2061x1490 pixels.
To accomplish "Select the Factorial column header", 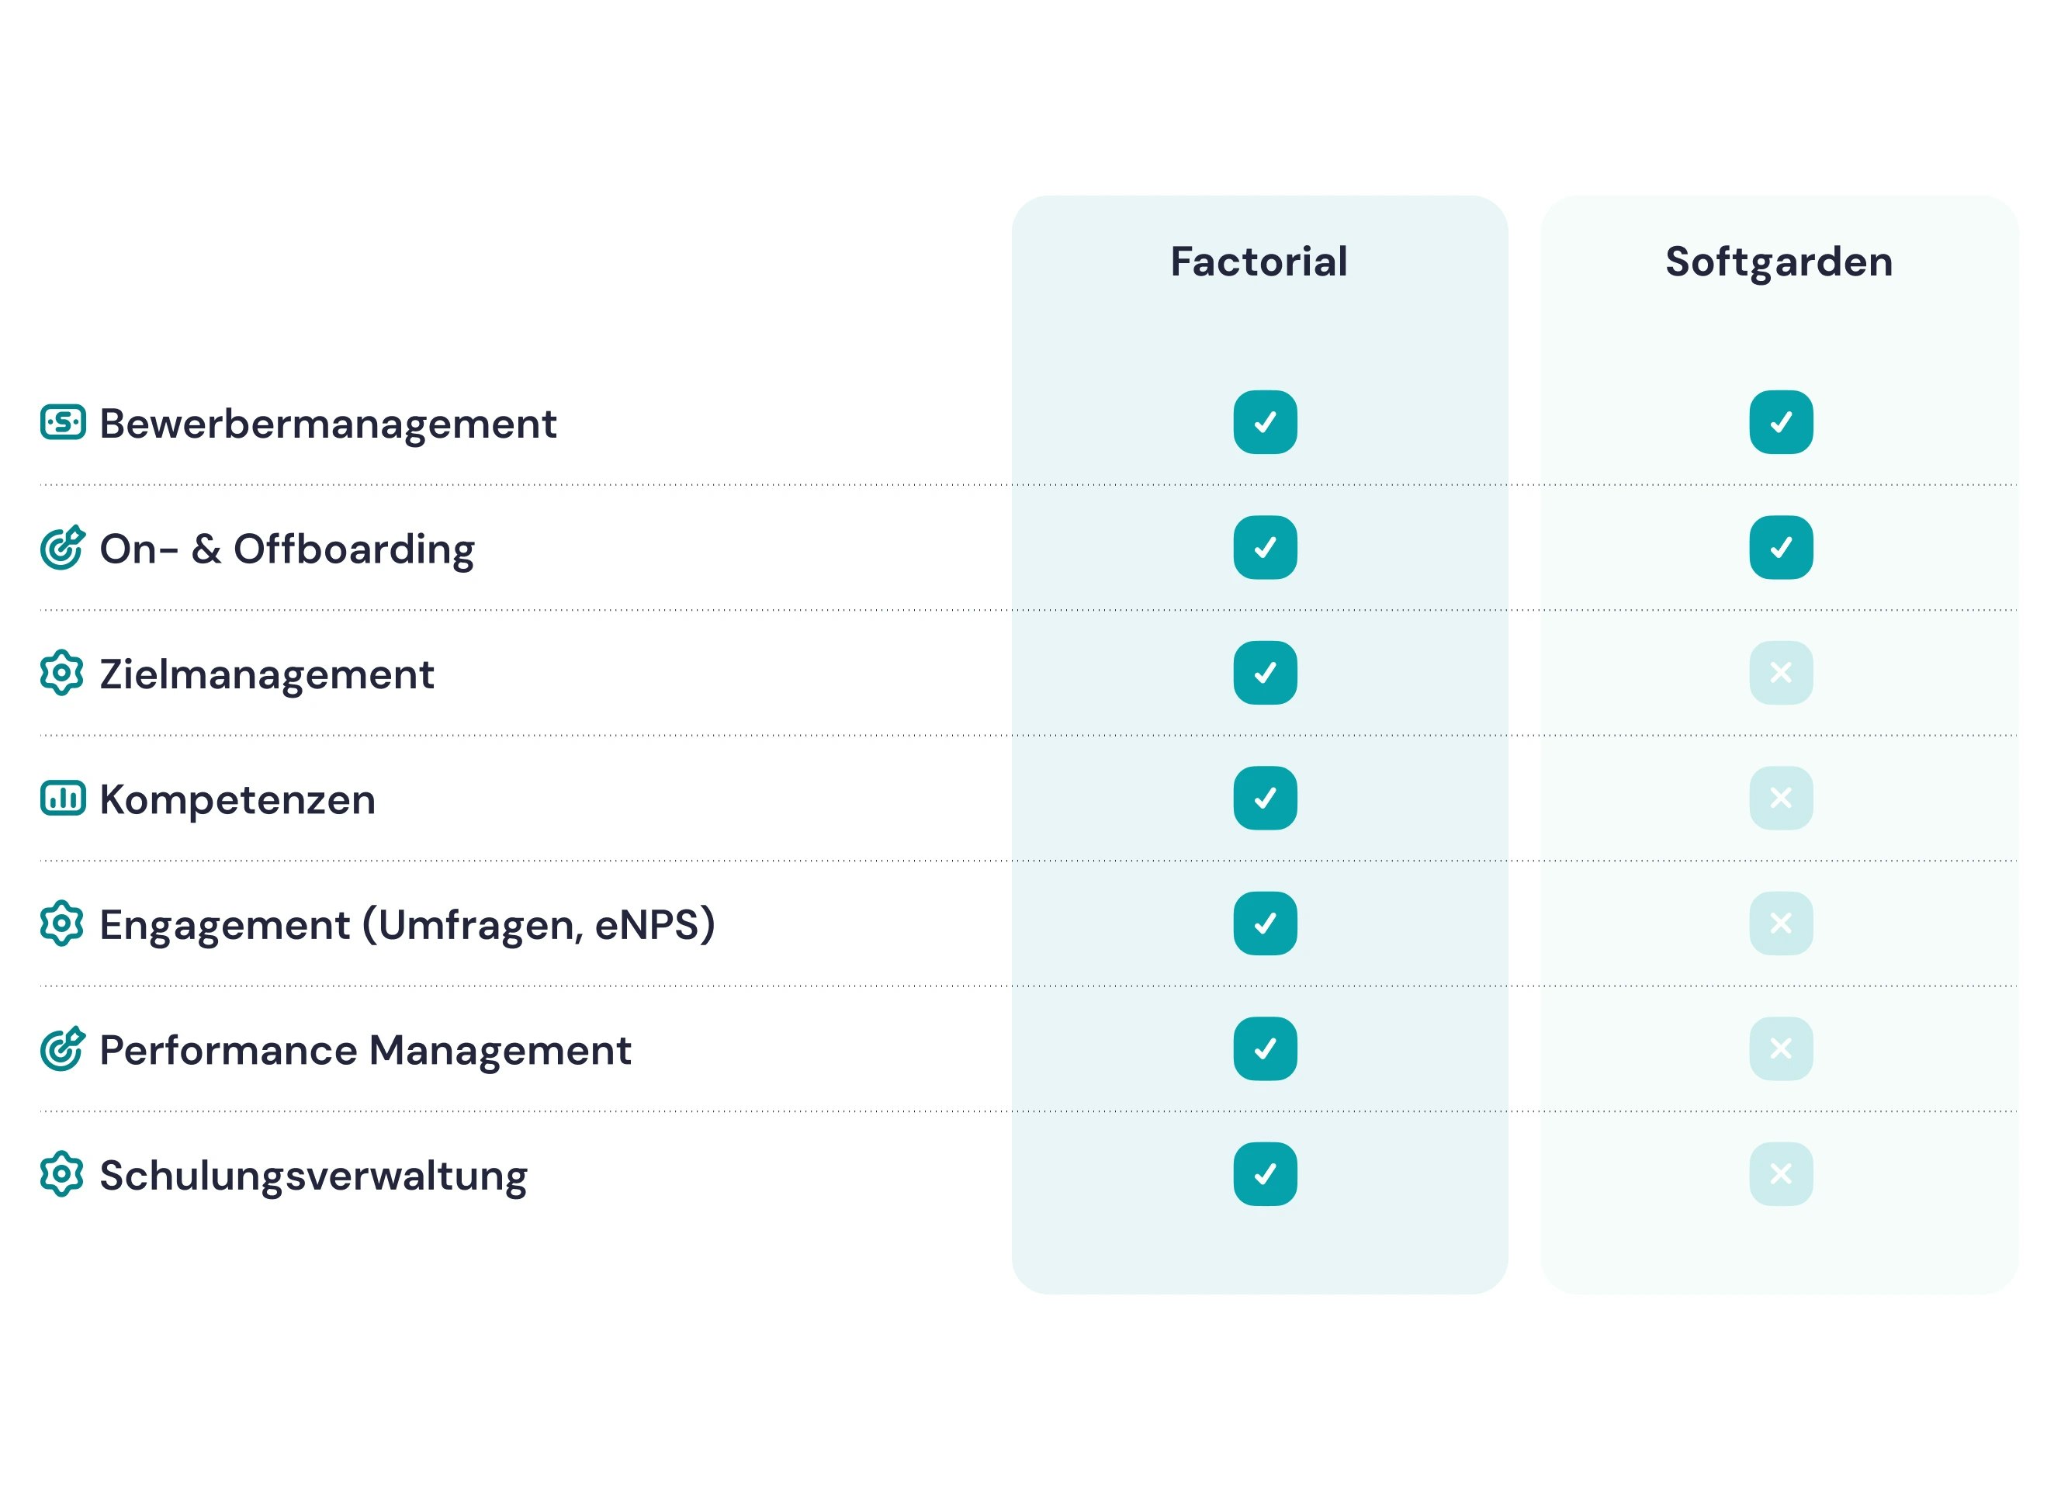I will 1259,262.
